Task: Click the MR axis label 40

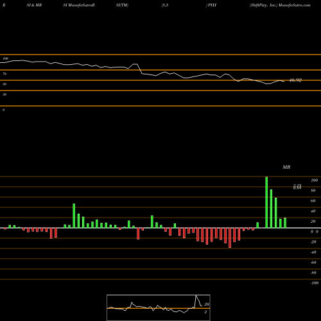Action: [x=313, y=211]
